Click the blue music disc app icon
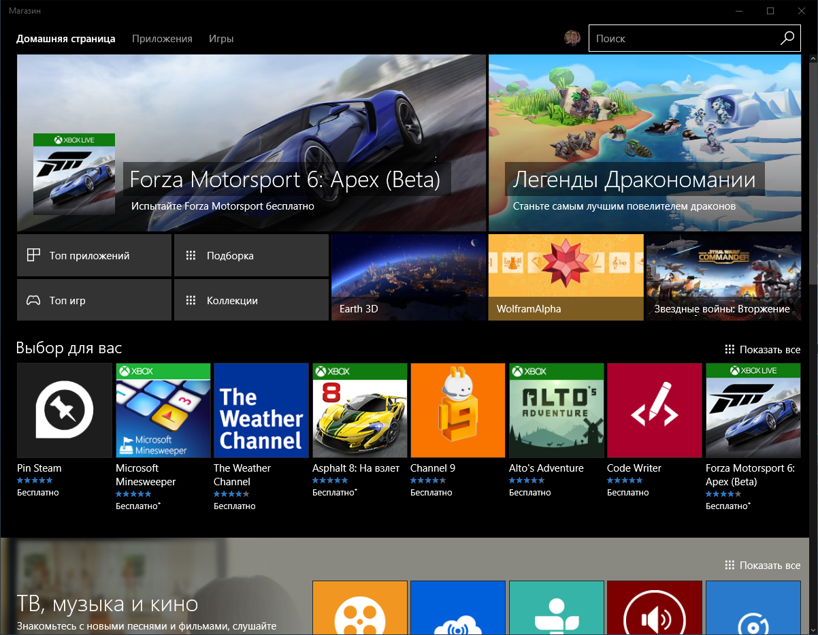Screen dimensions: 818x635 coord(753,608)
